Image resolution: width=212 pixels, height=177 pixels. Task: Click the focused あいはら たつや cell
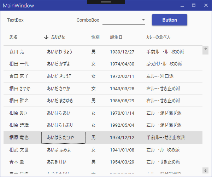point(63,137)
